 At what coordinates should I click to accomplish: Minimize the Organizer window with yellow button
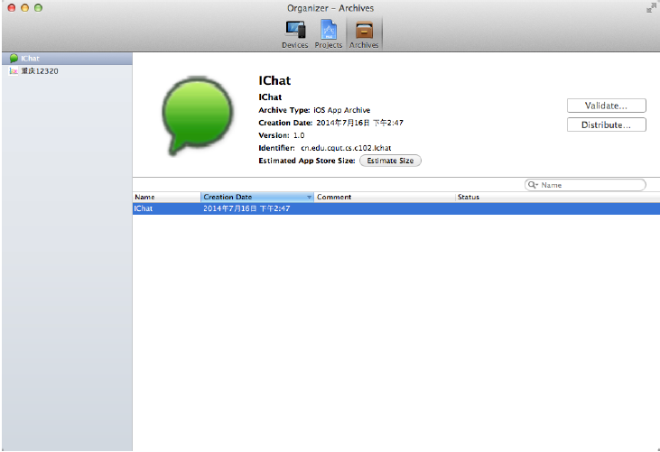pos(24,7)
